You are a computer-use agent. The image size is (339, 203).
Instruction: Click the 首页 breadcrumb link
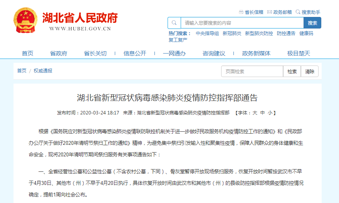(x=22, y=71)
